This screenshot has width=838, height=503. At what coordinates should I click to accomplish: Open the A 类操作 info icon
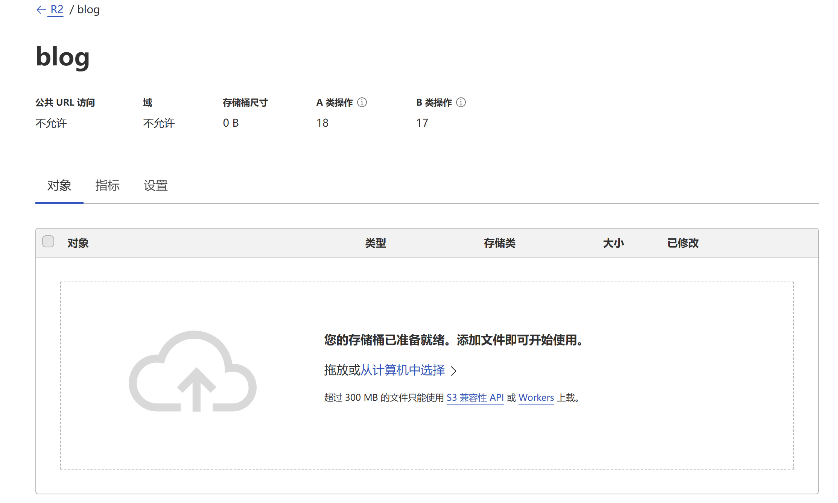pos(362,102)
